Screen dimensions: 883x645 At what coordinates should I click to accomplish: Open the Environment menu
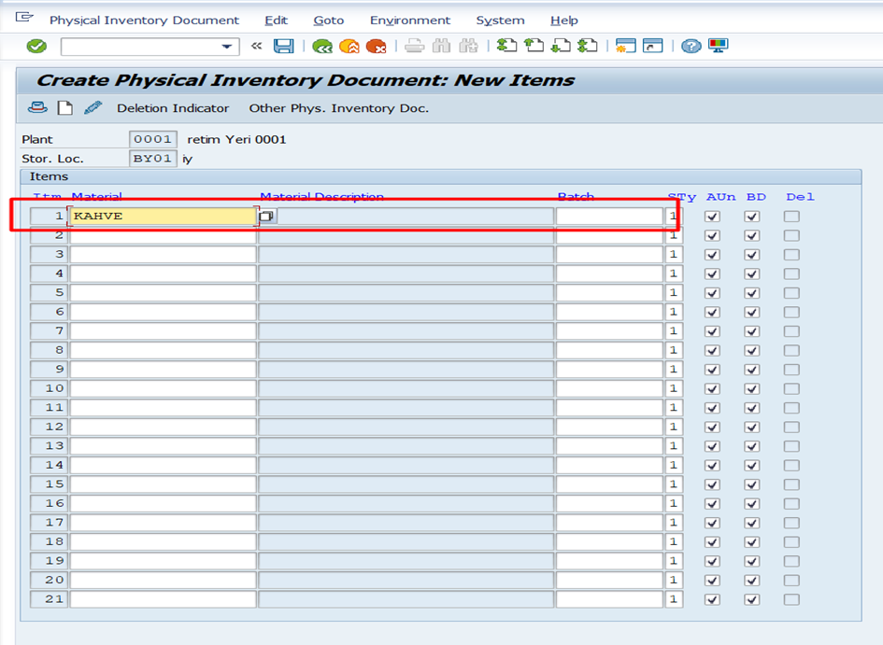click(409, 20)
